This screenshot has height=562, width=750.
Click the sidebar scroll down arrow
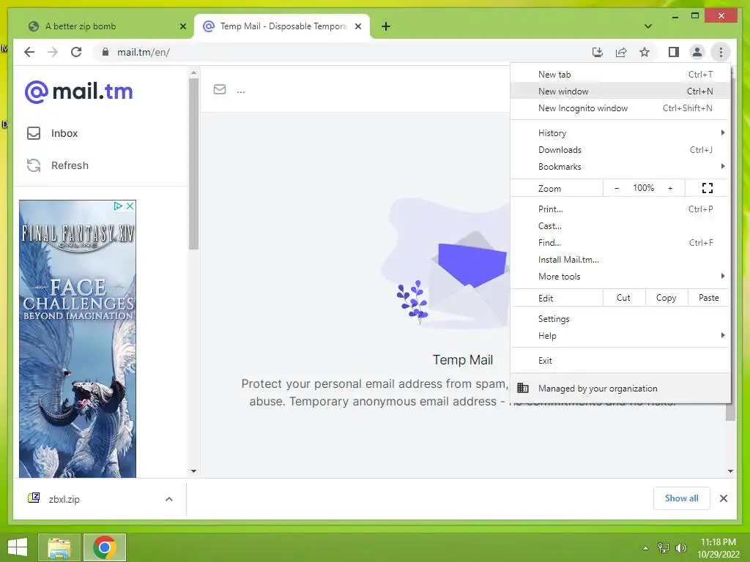[x=193, y=471]
